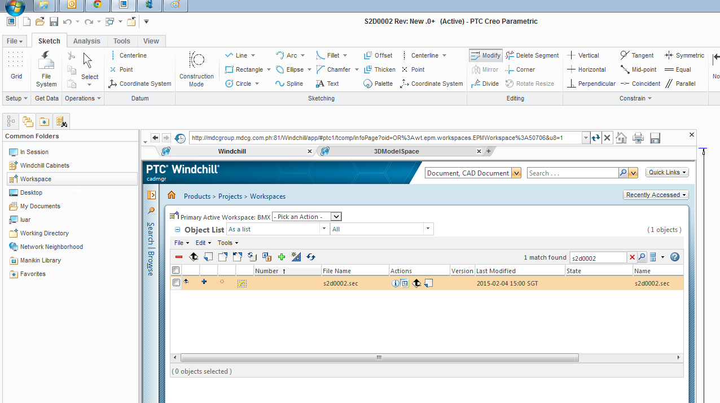Click the Thicken tool

point(380,69)
